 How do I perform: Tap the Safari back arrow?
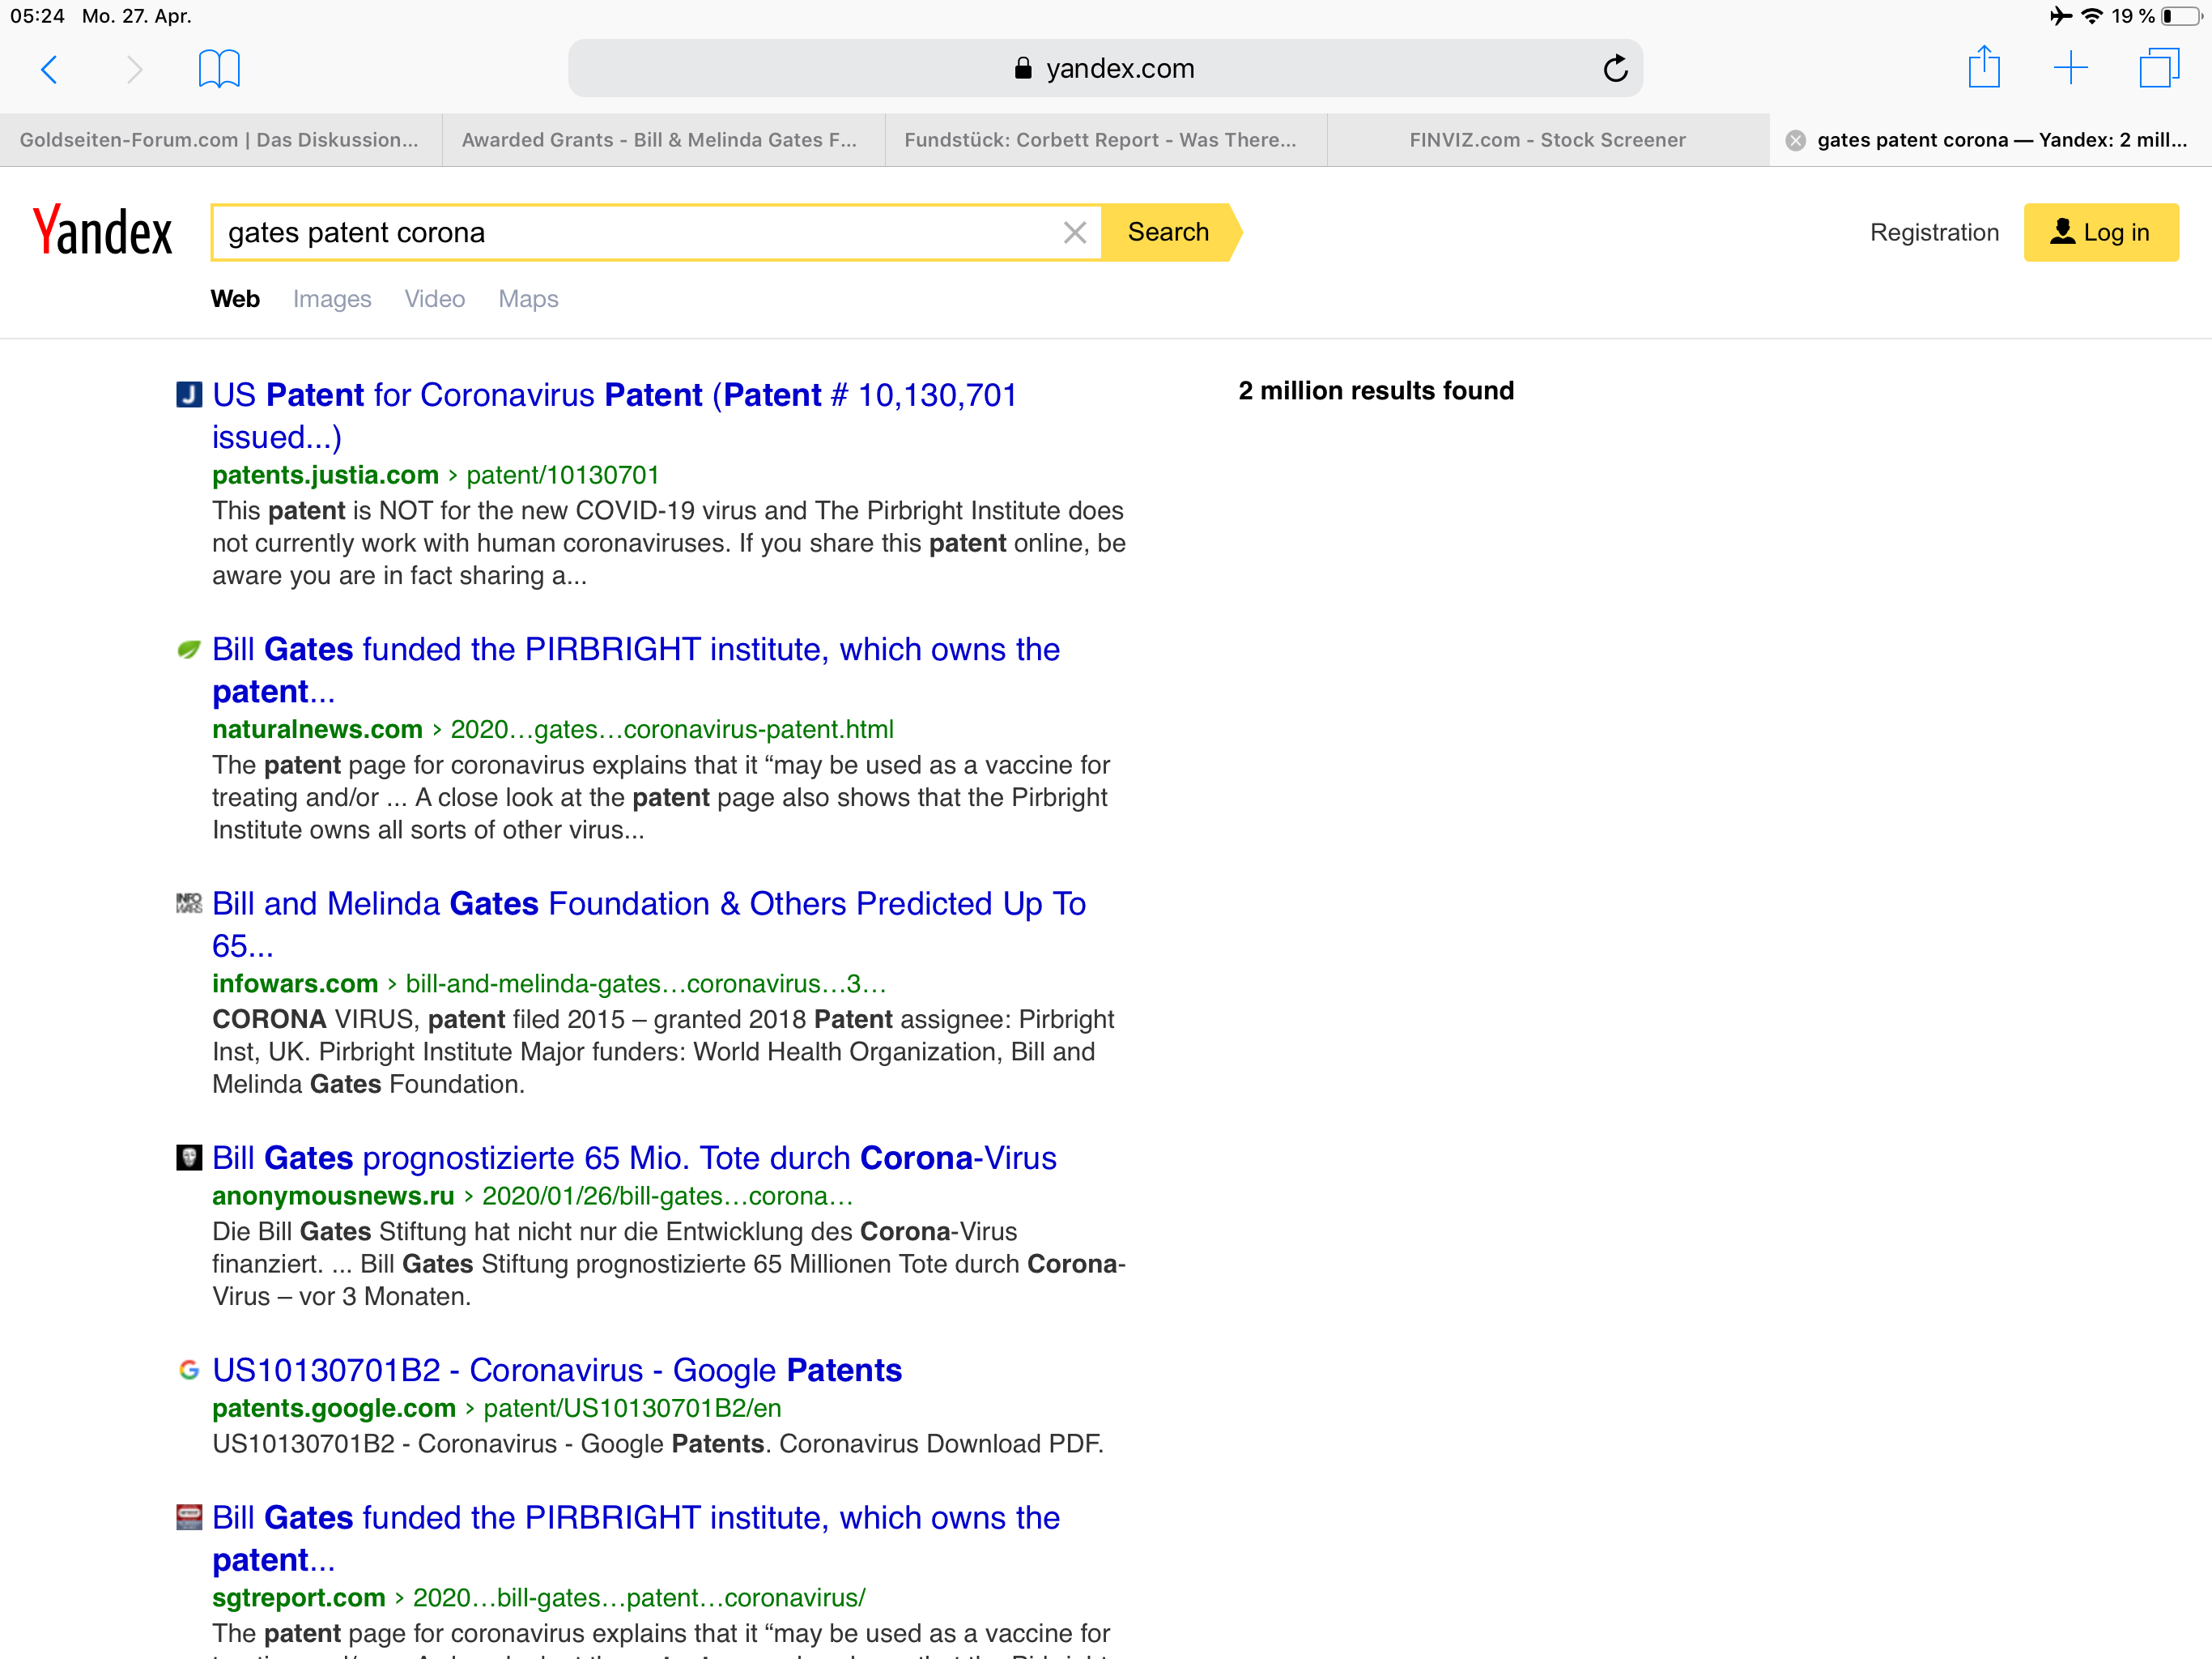point(49,69)
